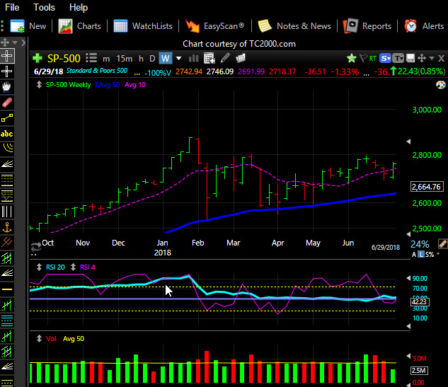Click the Vol pane reorder arrows
This screenshot has width=448, height=387.
pos(39,339)
